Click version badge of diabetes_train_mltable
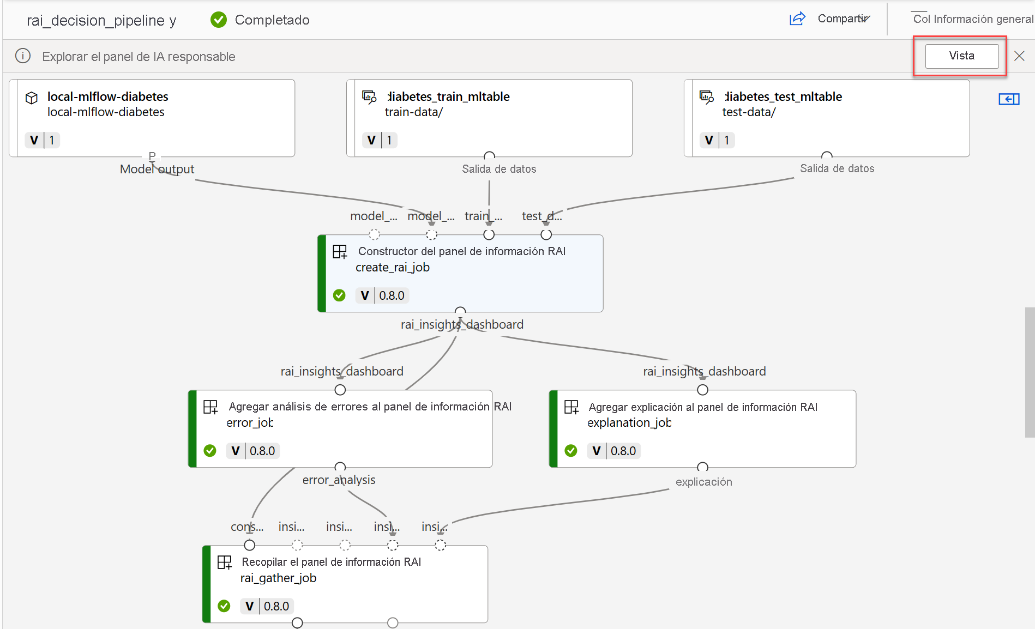The height and width of the screenshot is (629, 1035). tap(380, 140)
